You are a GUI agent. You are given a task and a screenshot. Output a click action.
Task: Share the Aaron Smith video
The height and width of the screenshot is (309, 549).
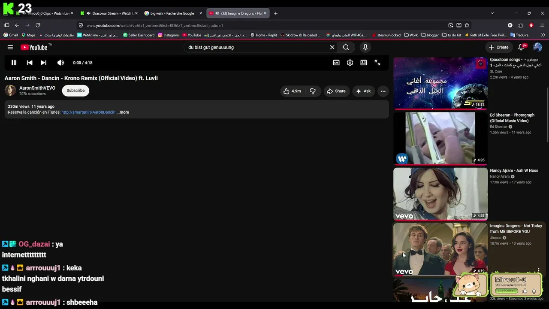(336, 91)
